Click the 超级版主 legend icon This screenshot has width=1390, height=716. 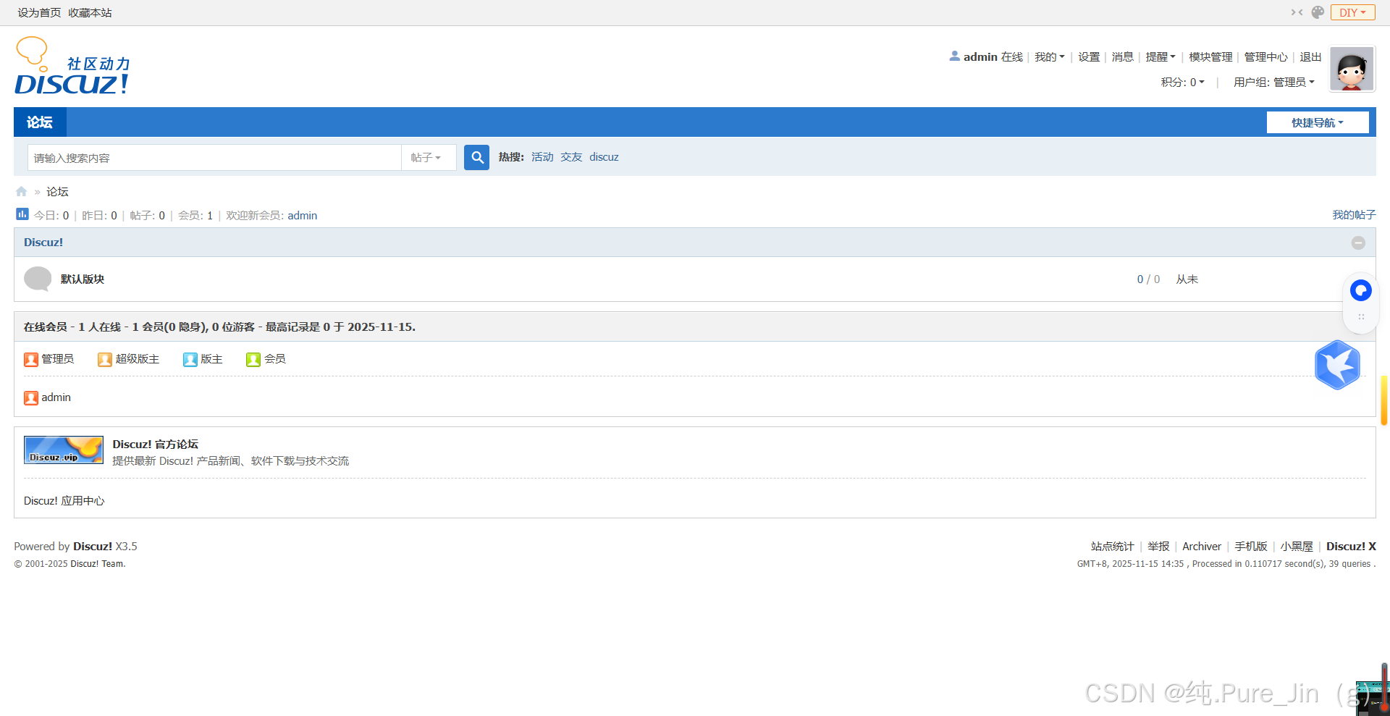tap(105, 360)
